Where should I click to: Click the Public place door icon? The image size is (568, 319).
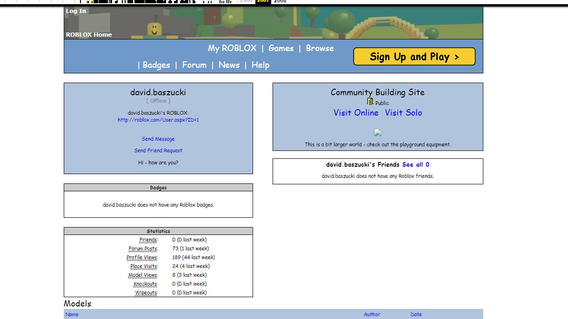tap(370, 102)
